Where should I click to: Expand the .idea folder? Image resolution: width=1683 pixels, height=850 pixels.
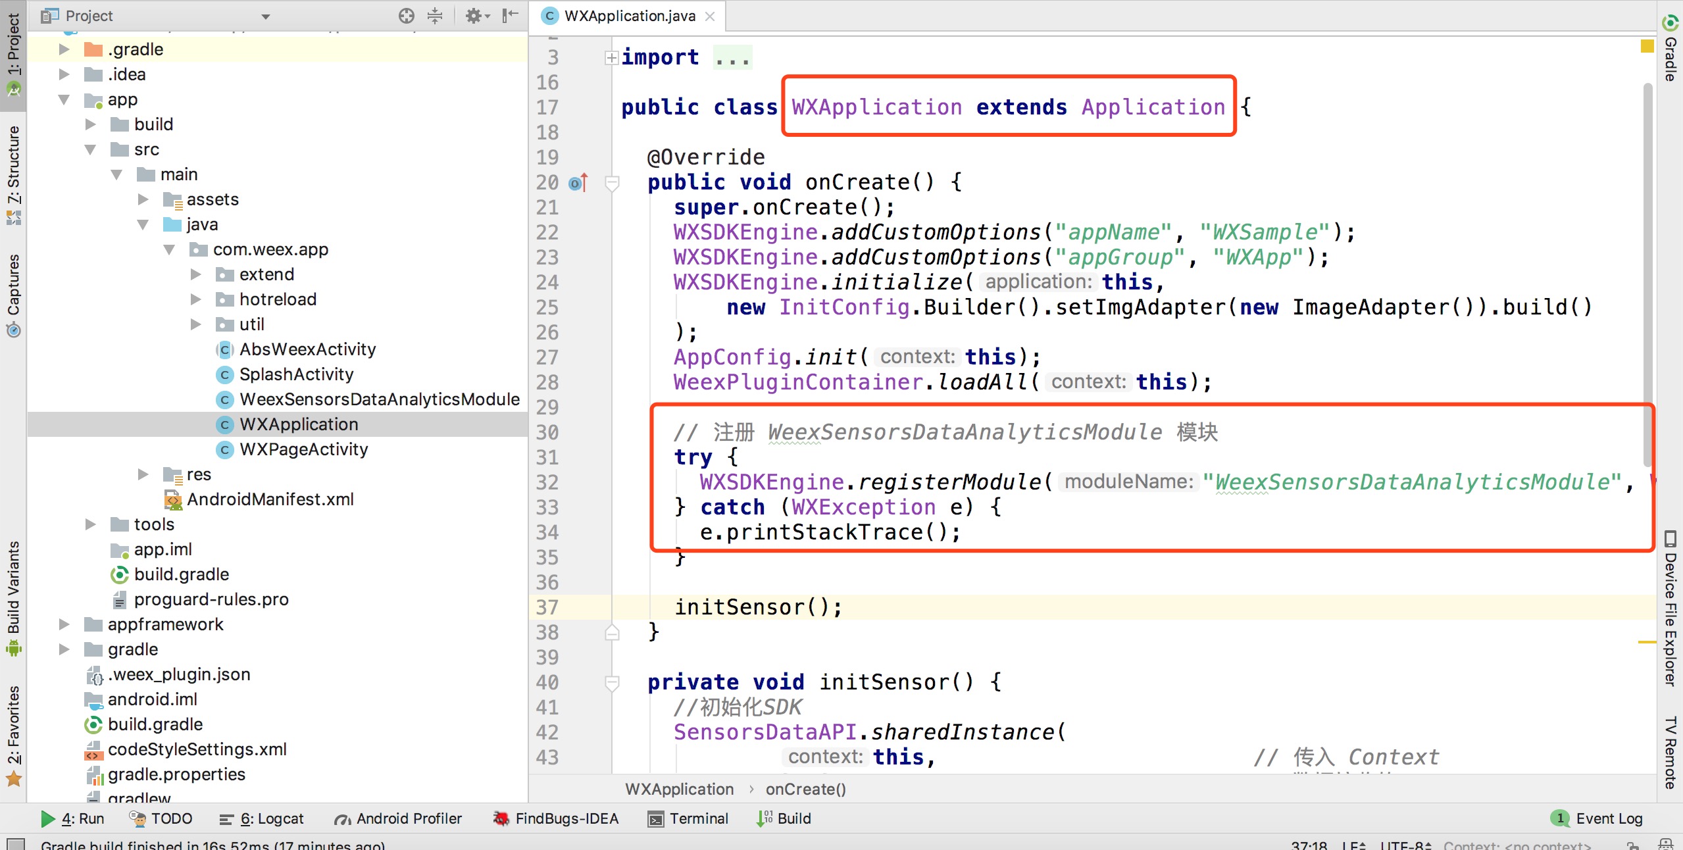[64, 74]
